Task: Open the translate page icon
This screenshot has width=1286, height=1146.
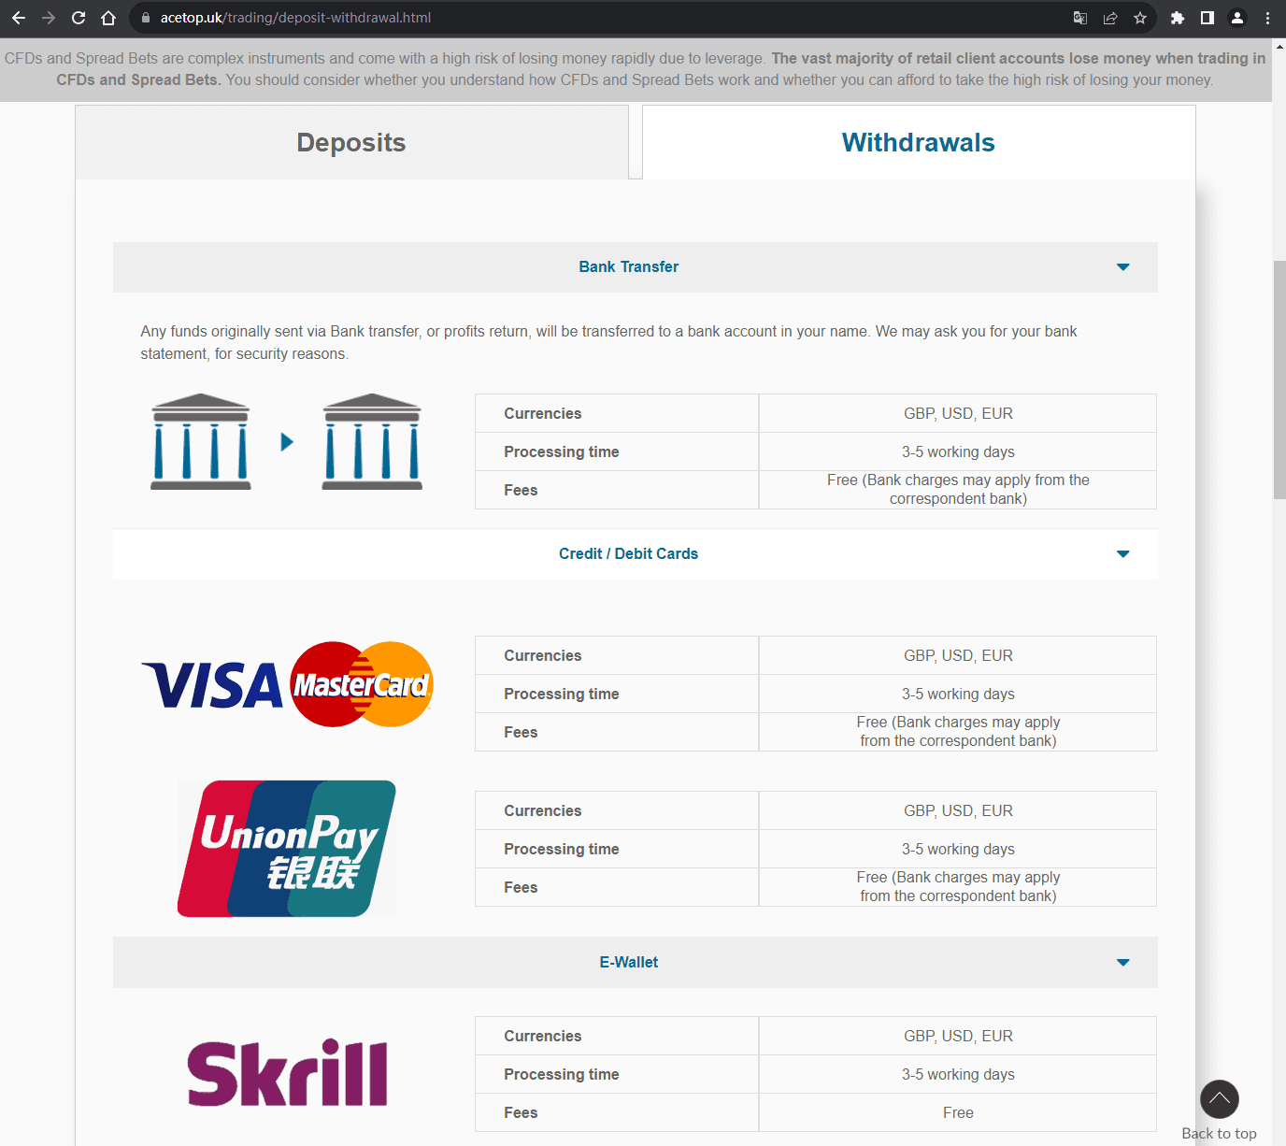Action: point(1080,18)
